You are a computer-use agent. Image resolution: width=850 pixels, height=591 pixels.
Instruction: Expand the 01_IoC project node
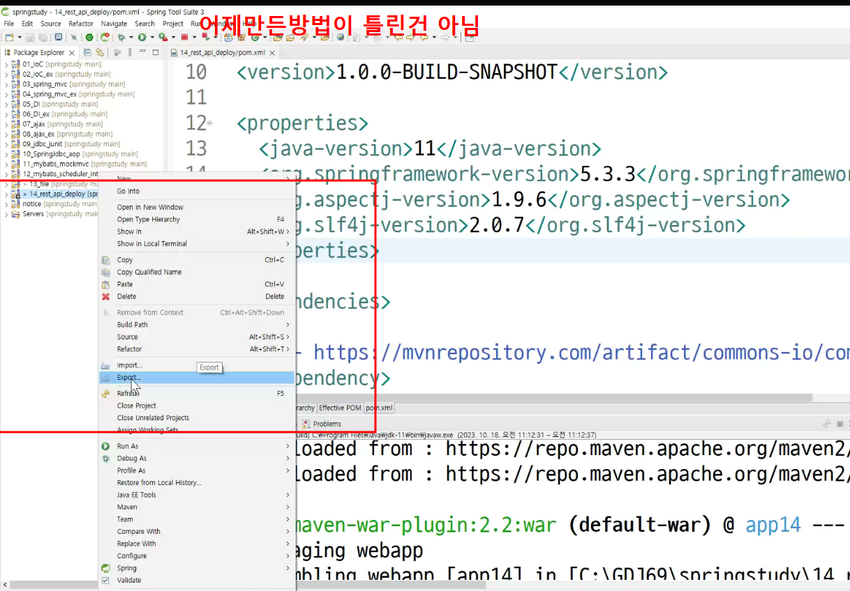(x=6, y=64)
